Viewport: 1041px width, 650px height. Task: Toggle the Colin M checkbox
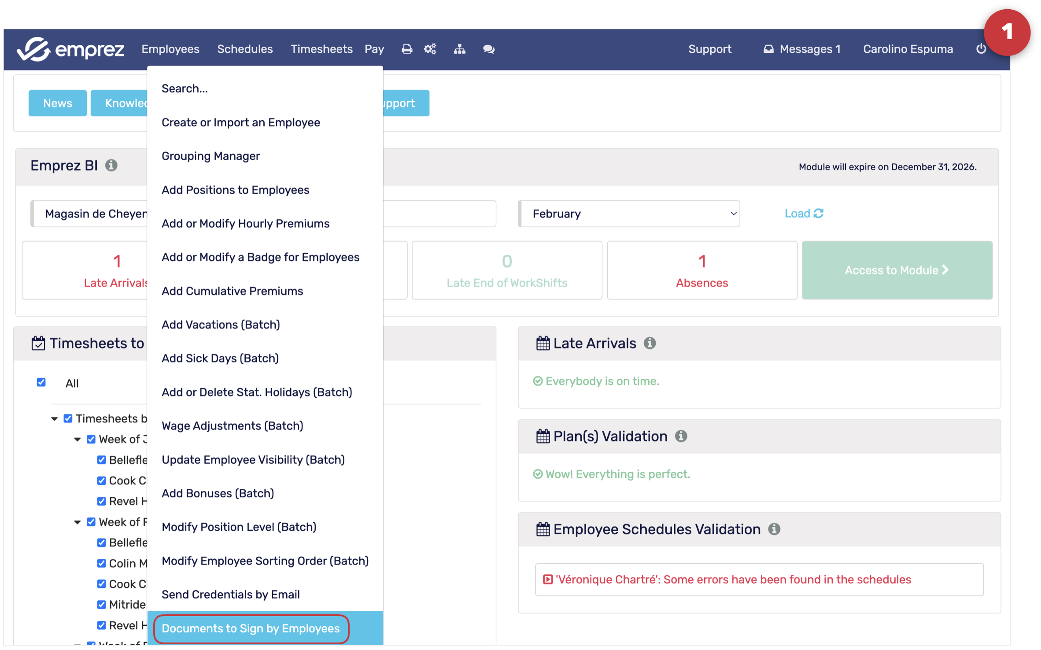(101, 563)
